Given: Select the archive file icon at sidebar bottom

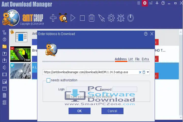Looking at the screenshot, I should [x=4, y=102].
